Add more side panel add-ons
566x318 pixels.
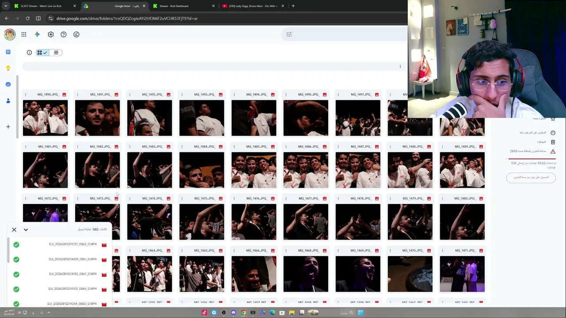tap(8, 127)
